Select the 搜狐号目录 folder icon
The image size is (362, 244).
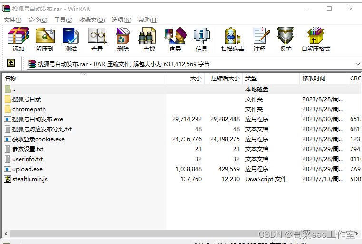tap(8, 99)
